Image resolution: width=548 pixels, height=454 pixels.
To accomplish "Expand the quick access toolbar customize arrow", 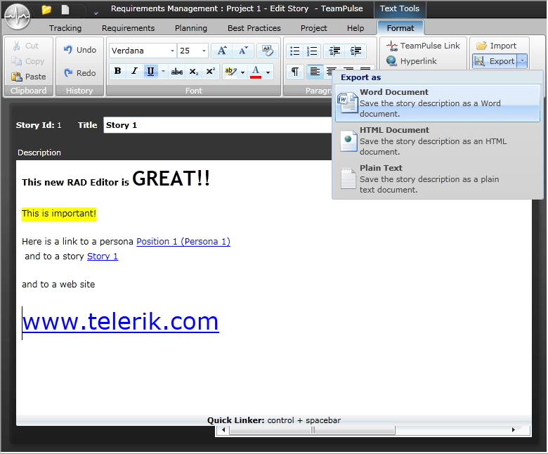I will [x=96, y=13].
